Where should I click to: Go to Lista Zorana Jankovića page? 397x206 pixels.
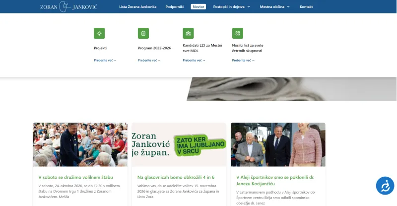138,7
